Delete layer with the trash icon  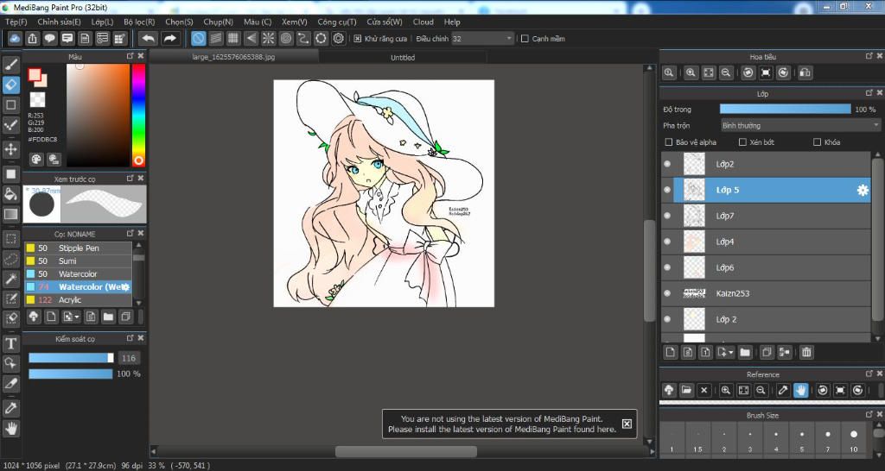[806, 352]
